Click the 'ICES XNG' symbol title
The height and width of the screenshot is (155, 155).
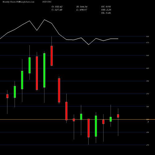click(47, 2)
